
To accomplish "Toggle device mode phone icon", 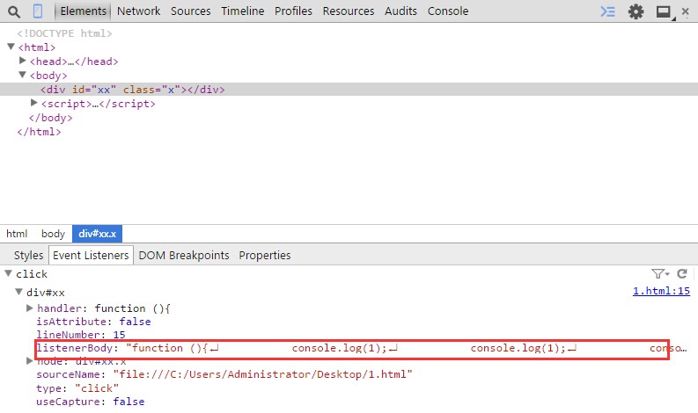I will tap(38, 11).
